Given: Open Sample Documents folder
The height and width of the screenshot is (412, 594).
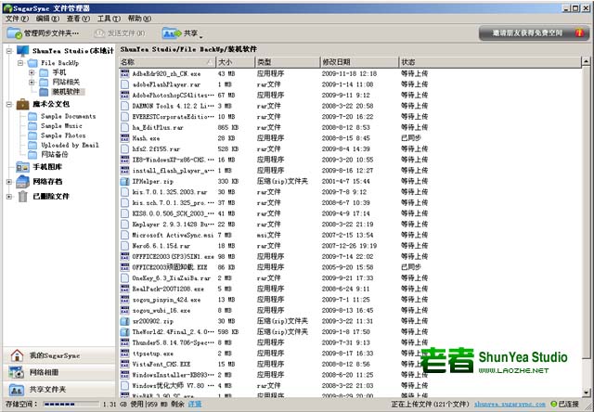Looking at the screenshot, I should 68,116.
